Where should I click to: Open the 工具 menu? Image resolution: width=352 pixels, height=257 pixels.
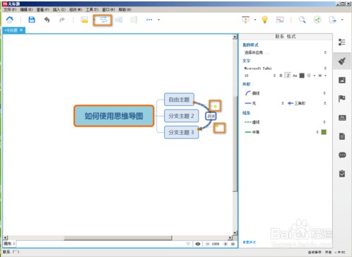(x=92, y=10)
